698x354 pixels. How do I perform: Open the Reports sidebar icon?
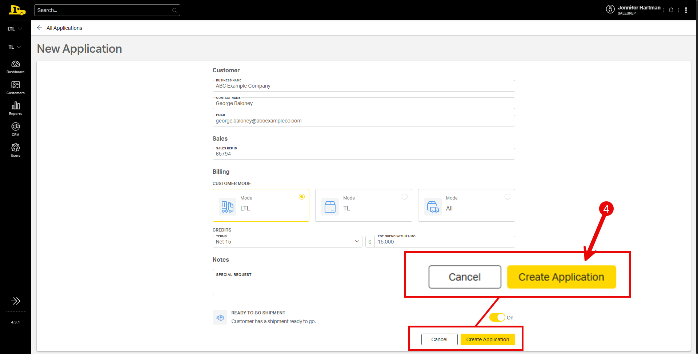tap(15, 108)
